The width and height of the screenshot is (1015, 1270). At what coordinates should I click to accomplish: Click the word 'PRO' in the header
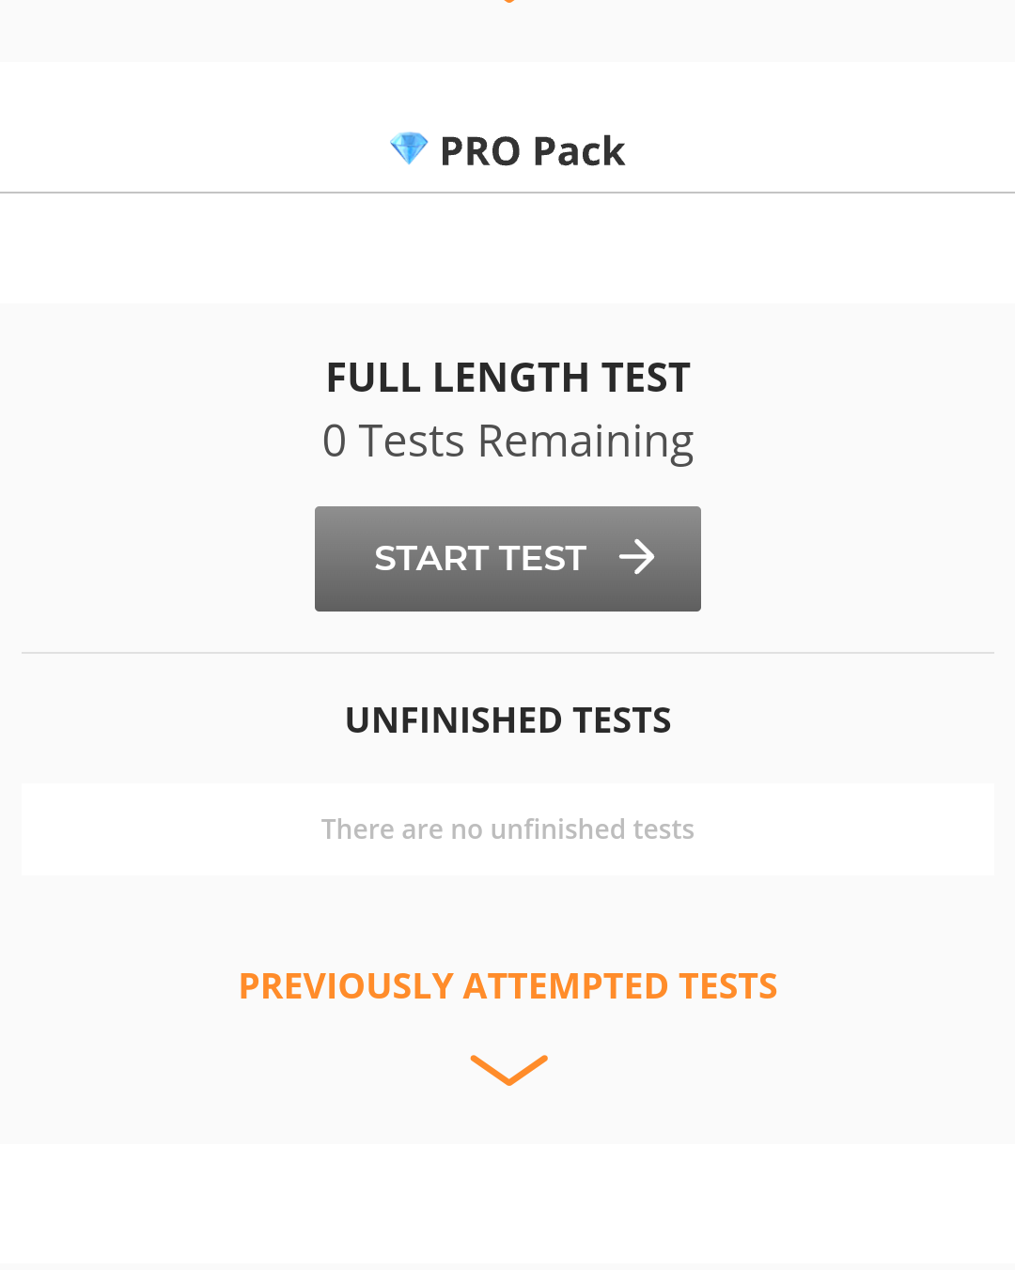[480, 151]
